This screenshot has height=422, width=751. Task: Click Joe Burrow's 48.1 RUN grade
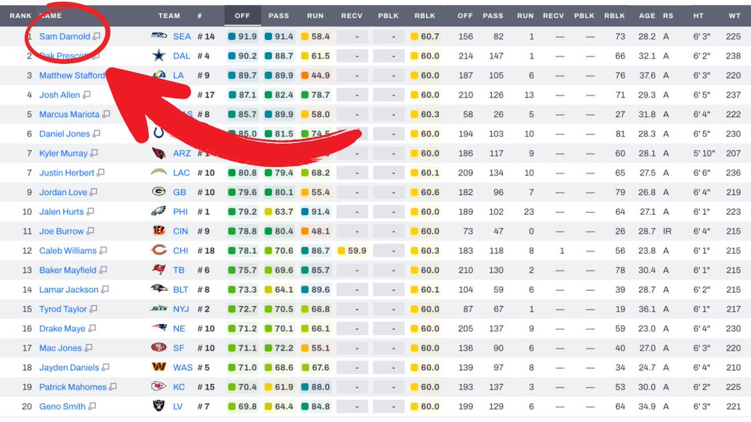coord(316,231)
